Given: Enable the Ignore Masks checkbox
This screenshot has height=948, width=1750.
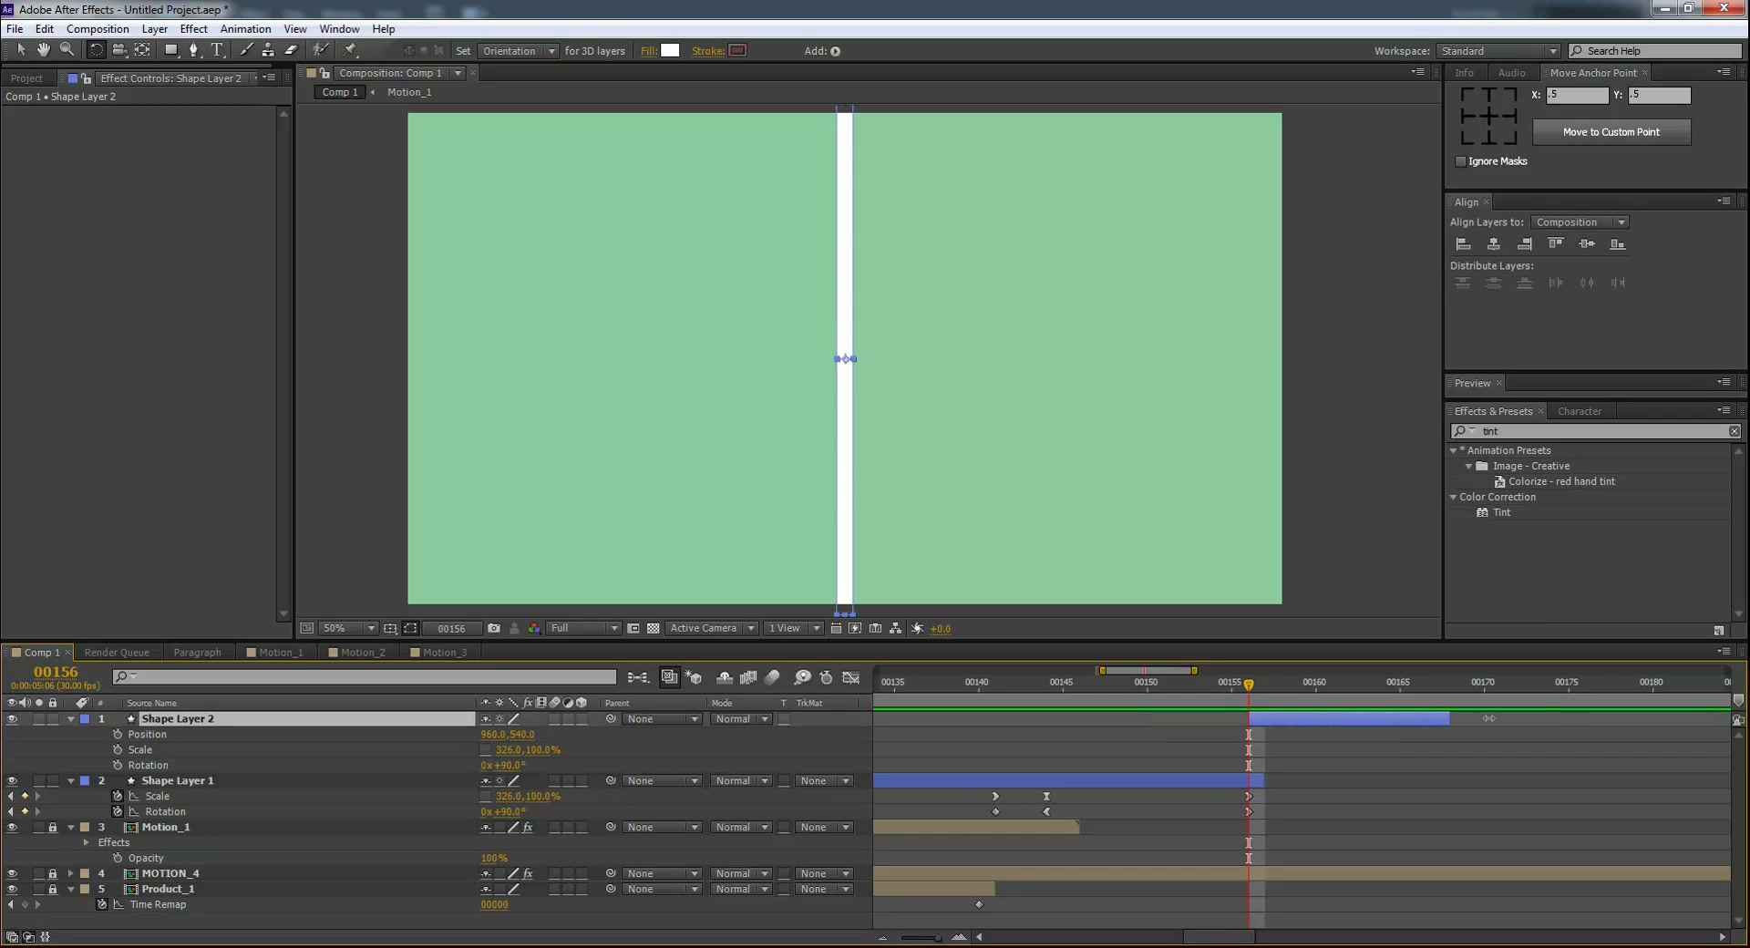Looking at the screenshot, I should pyautogui.click(x=1461, y=161).
